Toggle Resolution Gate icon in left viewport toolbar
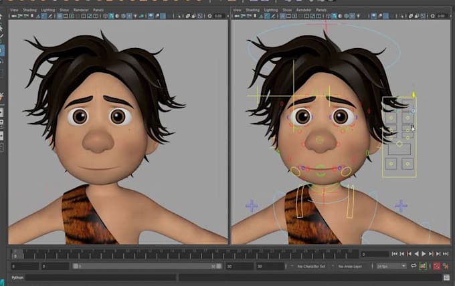455x286 pixels. pos(72,16)
